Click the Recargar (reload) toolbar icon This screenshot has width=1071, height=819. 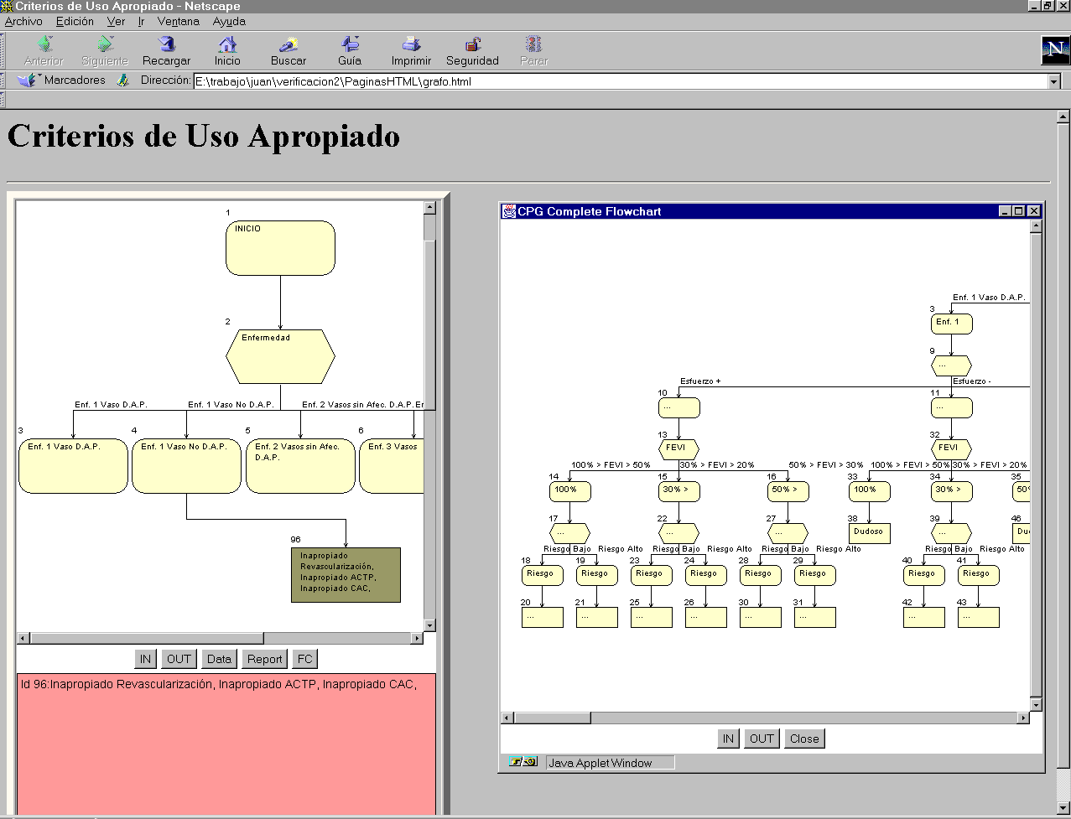[166, 44]
